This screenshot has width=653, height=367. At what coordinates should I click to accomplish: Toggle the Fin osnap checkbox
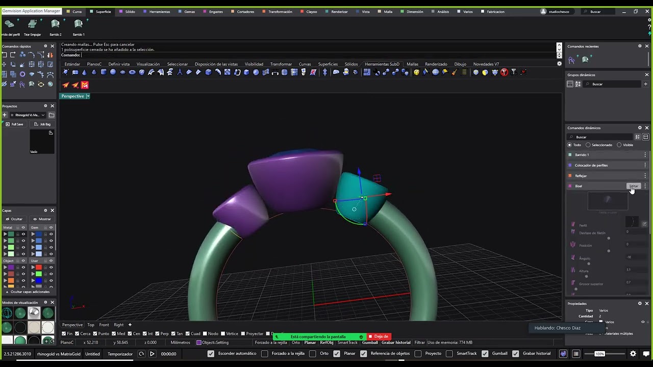[64, 334]
